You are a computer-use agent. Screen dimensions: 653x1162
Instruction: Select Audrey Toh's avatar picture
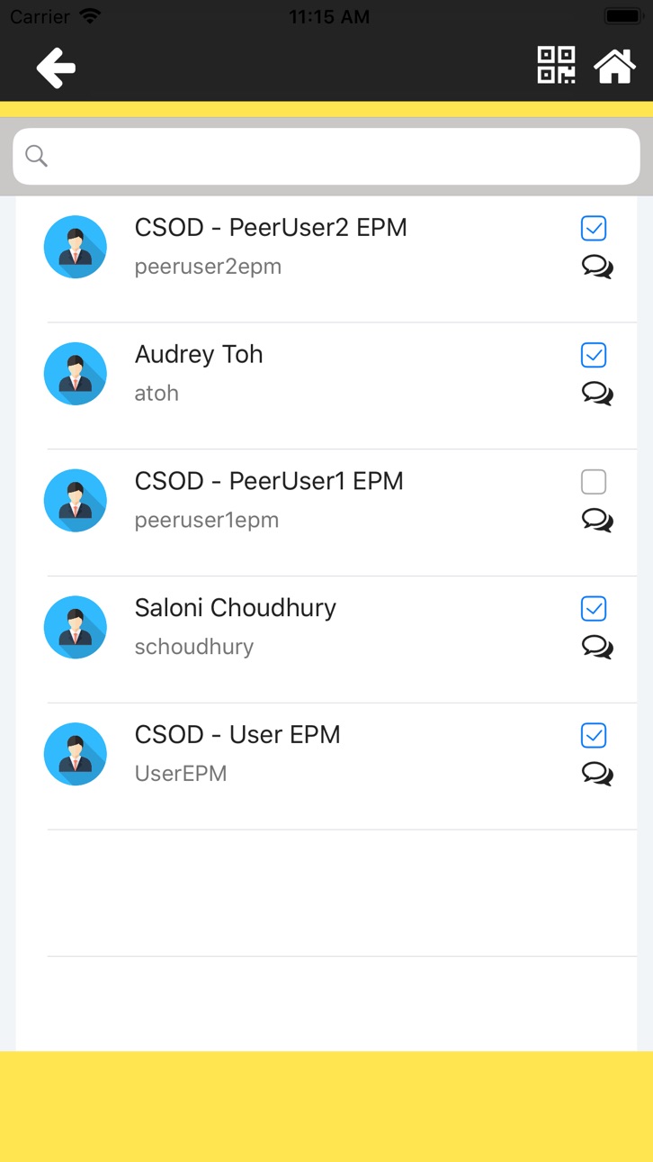coord(76,374)
